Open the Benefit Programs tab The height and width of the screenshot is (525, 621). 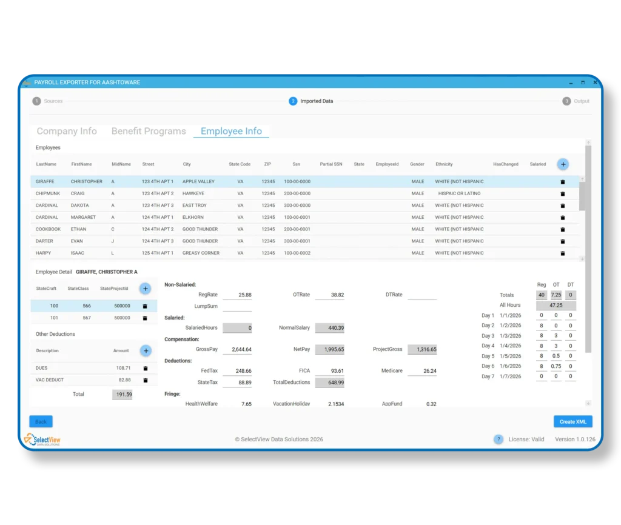coord(149,131)
